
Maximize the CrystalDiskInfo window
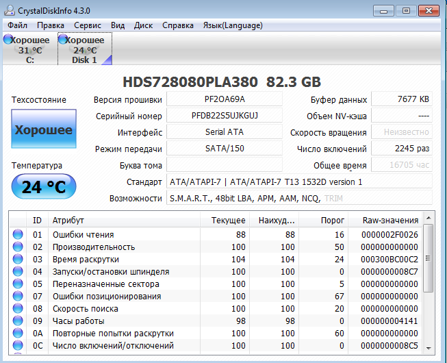pyautogui.click(x=406, y=11)
